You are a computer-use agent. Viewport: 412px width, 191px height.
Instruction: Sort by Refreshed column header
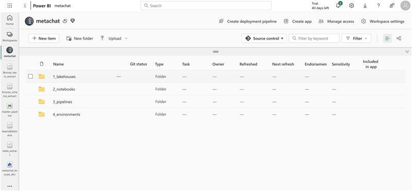248,64
